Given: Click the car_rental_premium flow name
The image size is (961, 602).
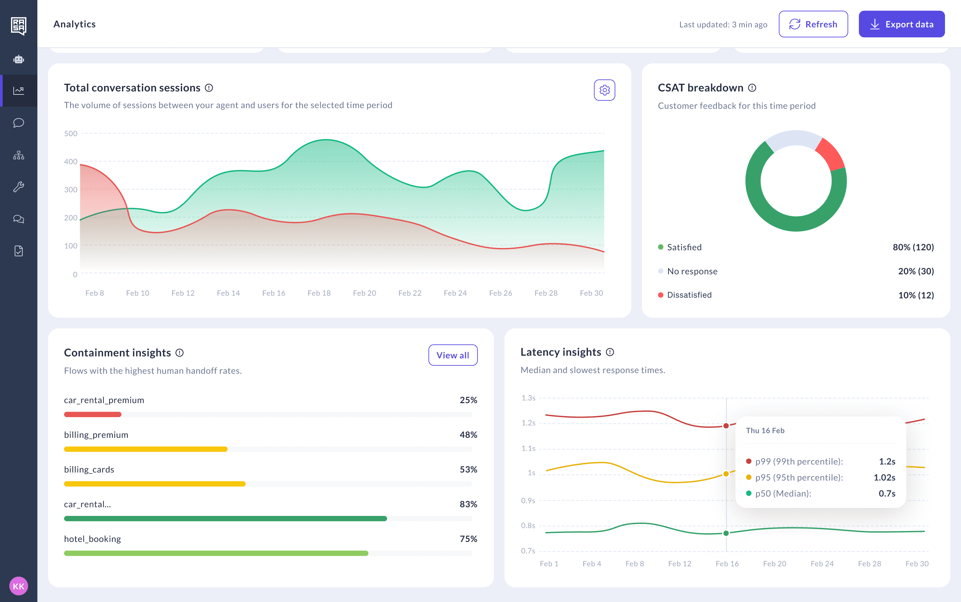Looking at the screenshot, I should pyautogui.click(x=104, y=400).
